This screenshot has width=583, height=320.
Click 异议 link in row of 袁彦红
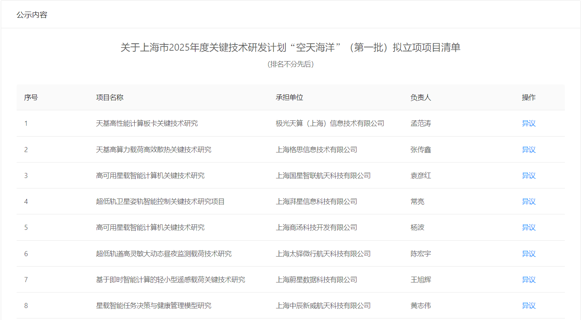pyautogui.click(x=528, y=176)
